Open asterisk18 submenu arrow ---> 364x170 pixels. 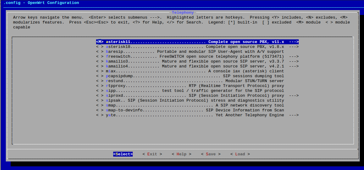pos(294,47)
